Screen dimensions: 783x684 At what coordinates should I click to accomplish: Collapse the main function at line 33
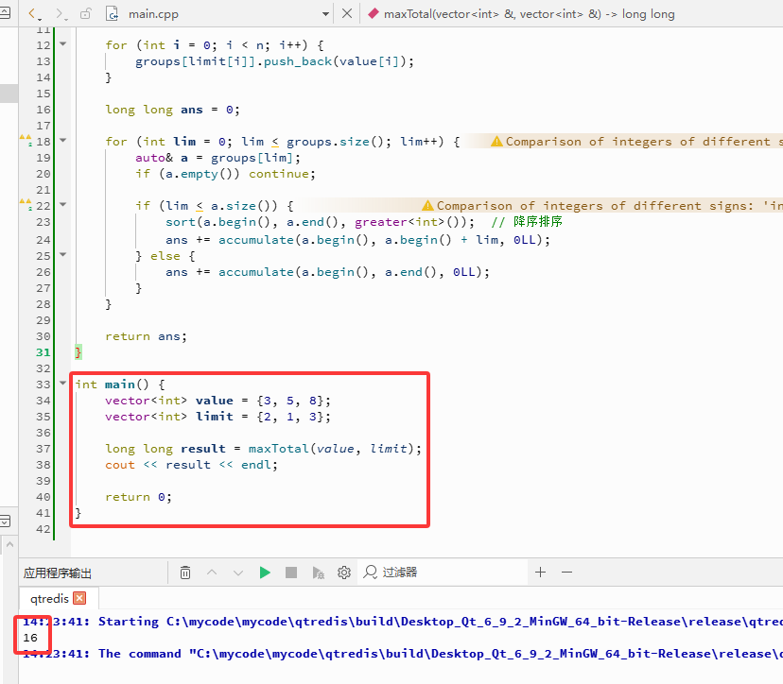(63, 384)
